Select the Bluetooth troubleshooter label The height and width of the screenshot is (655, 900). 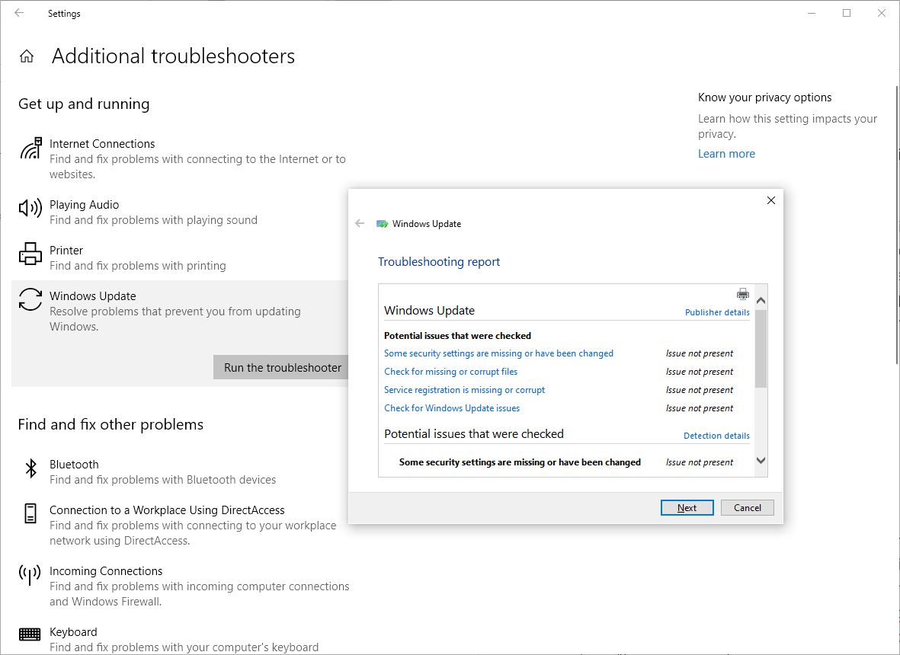[x=74, y=465]
